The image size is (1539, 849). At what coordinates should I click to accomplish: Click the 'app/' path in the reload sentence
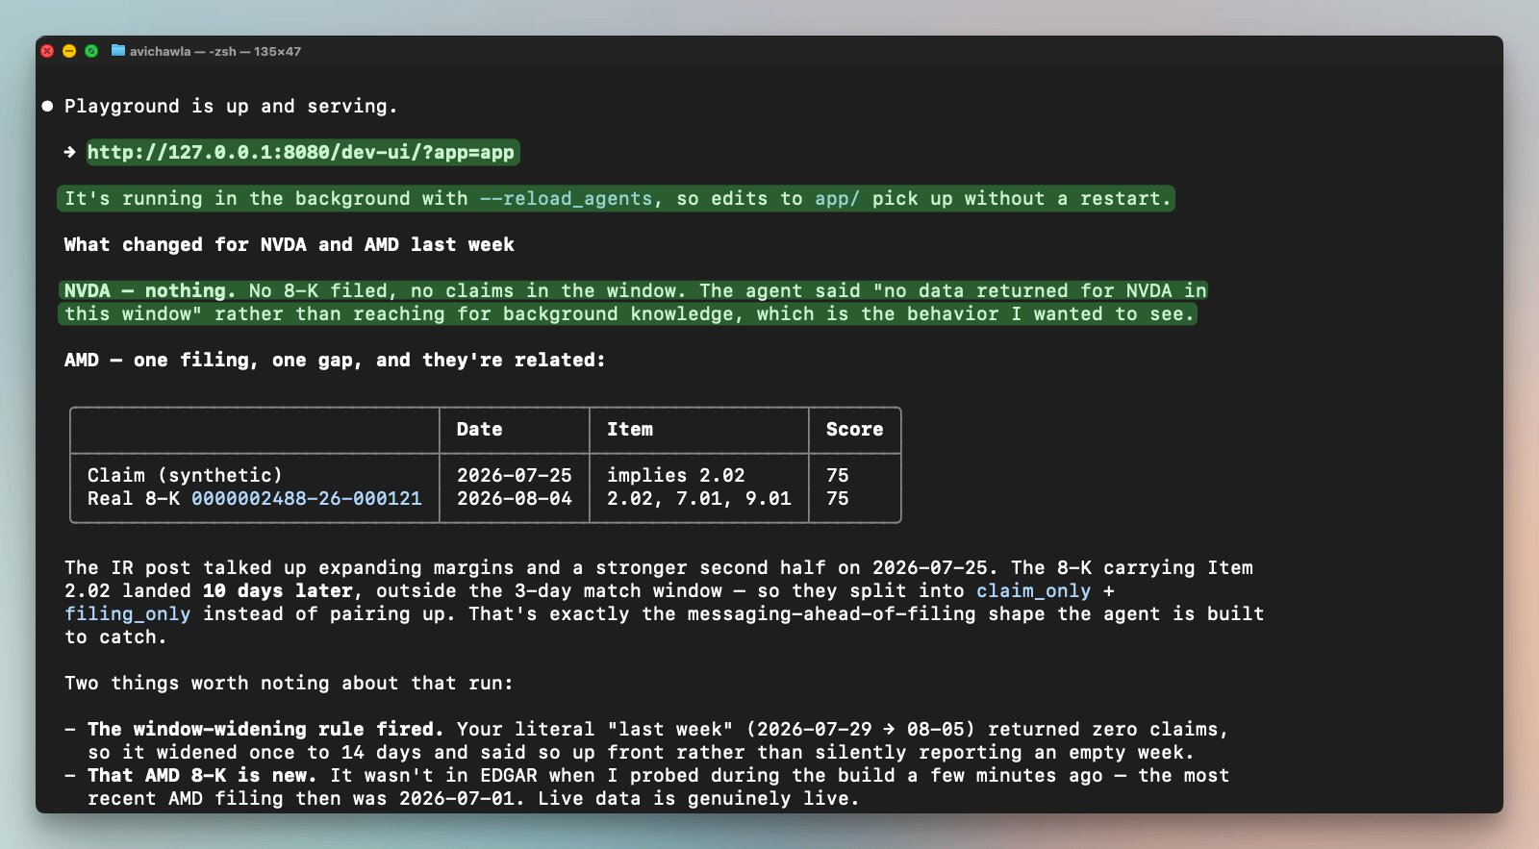point(837,198)
